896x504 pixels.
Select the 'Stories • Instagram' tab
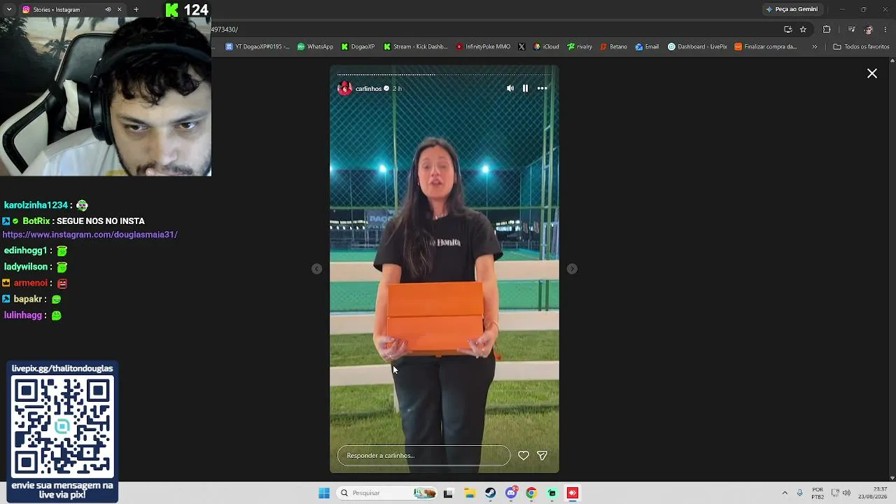pos(57,10)
